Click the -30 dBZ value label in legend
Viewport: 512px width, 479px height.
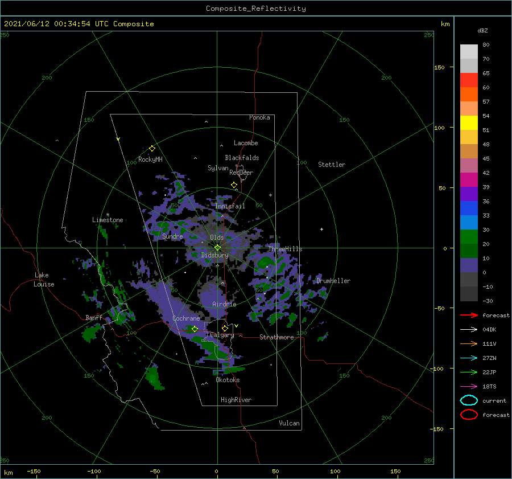coord(488,301)
